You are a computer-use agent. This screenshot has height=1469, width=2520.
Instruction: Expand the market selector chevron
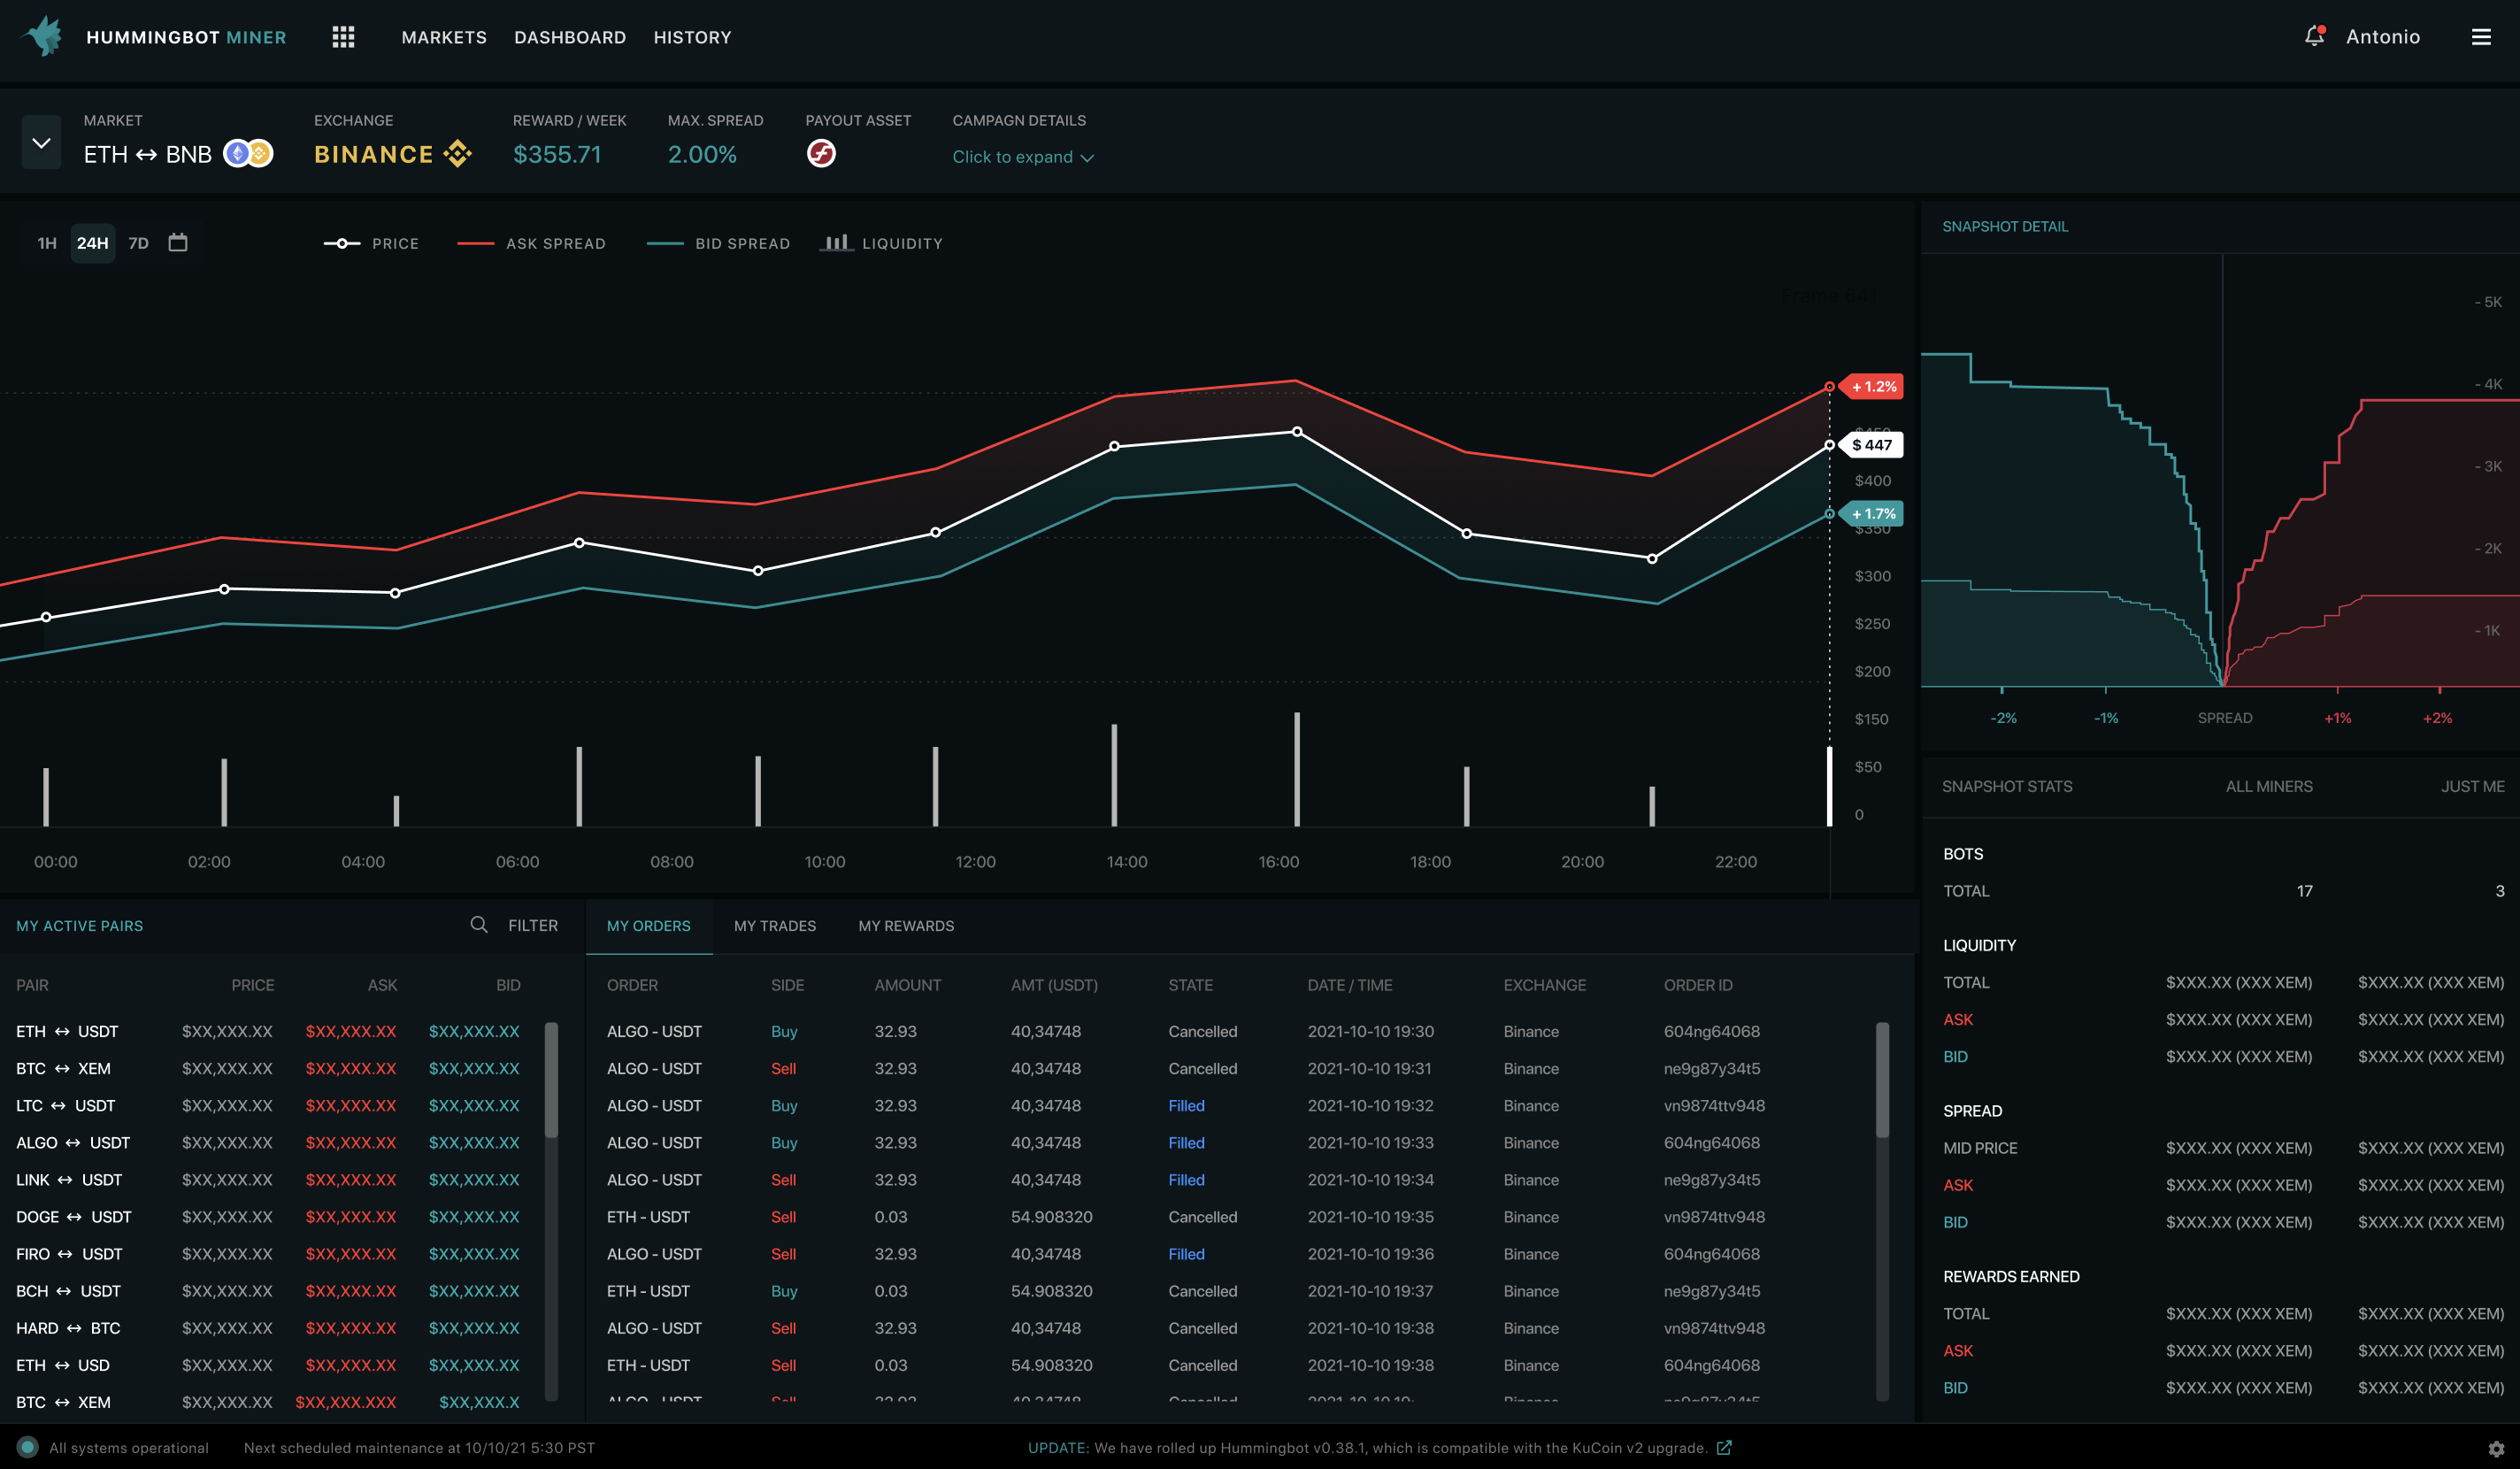pos(41,142)
